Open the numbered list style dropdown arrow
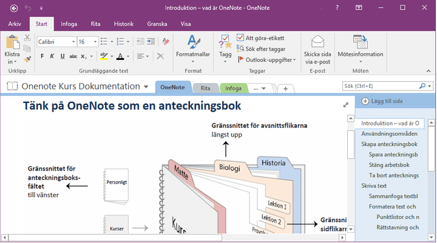The width and height of the screenshot is (437, 243). [128, 42]
